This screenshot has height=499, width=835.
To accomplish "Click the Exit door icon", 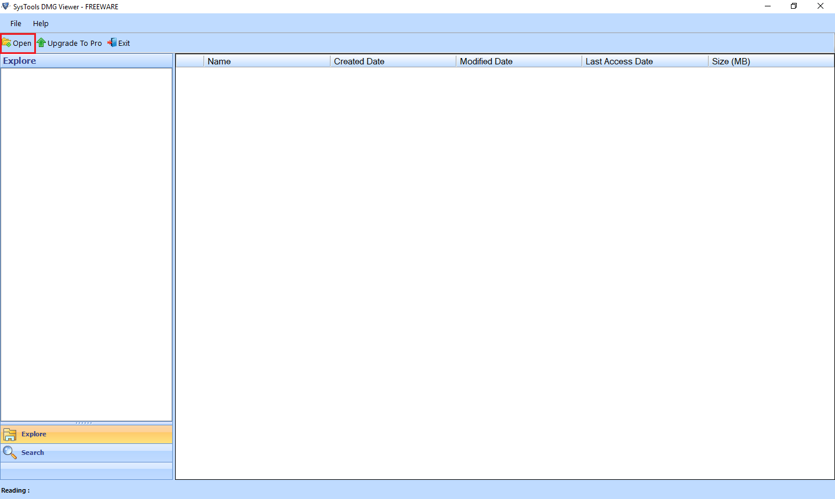I will pyautogui.click(x=112, y=43).
